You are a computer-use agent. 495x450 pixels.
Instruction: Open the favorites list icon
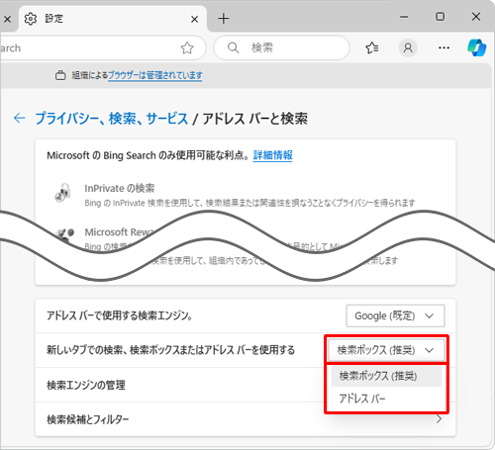[x=372, y=48]
